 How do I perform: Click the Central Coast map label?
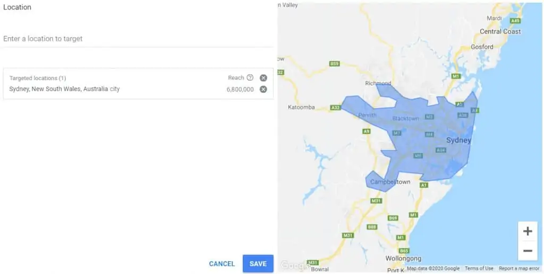point(500,32)
